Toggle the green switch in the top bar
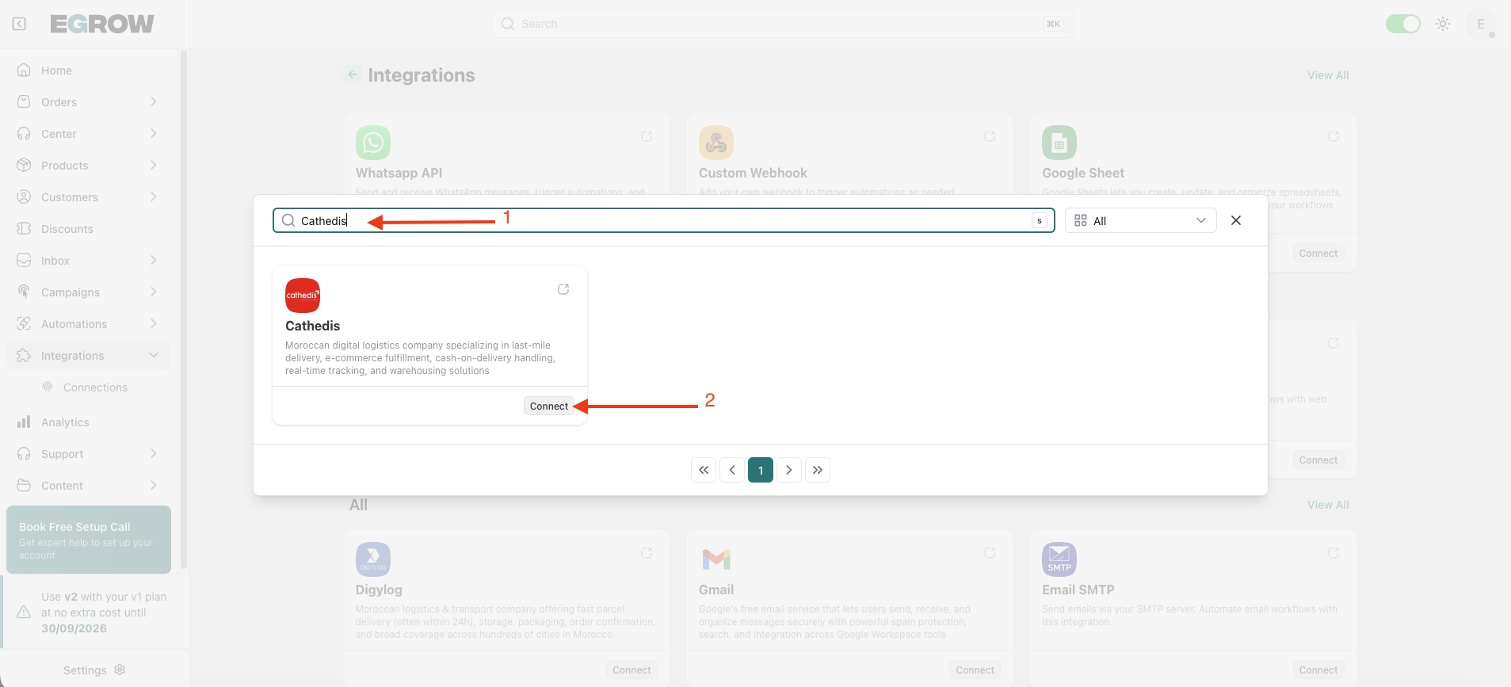The image size is (1511, 687). coord(1402,24)
